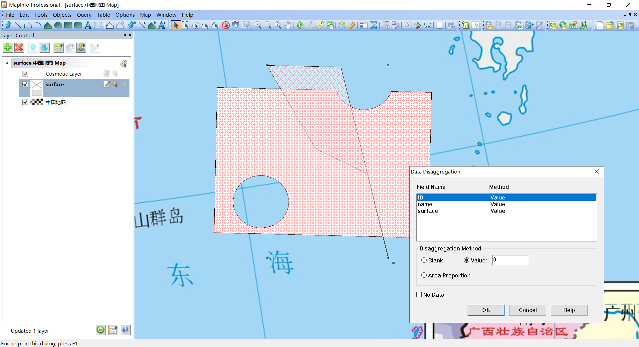Collapse the surface,中国地图 Map tree node
Viewport: 639px width, 347px height.
tap(7, 63)
